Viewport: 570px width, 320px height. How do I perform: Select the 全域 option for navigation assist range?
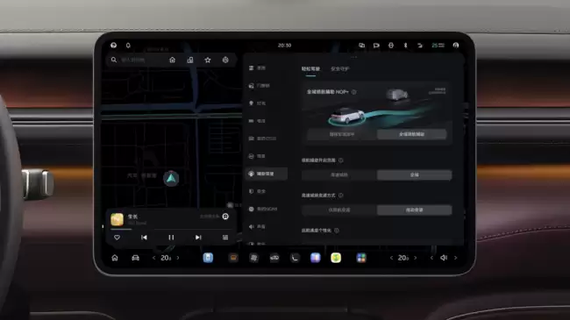pos(415,175)
